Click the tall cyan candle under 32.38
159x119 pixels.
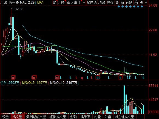pos(13,28)
